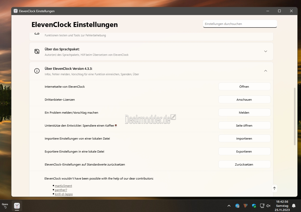Image resolution: width=301 pixels, height=212 pixels.
Task: Click the network display tray icon
Action: click(x=262, y=206)
